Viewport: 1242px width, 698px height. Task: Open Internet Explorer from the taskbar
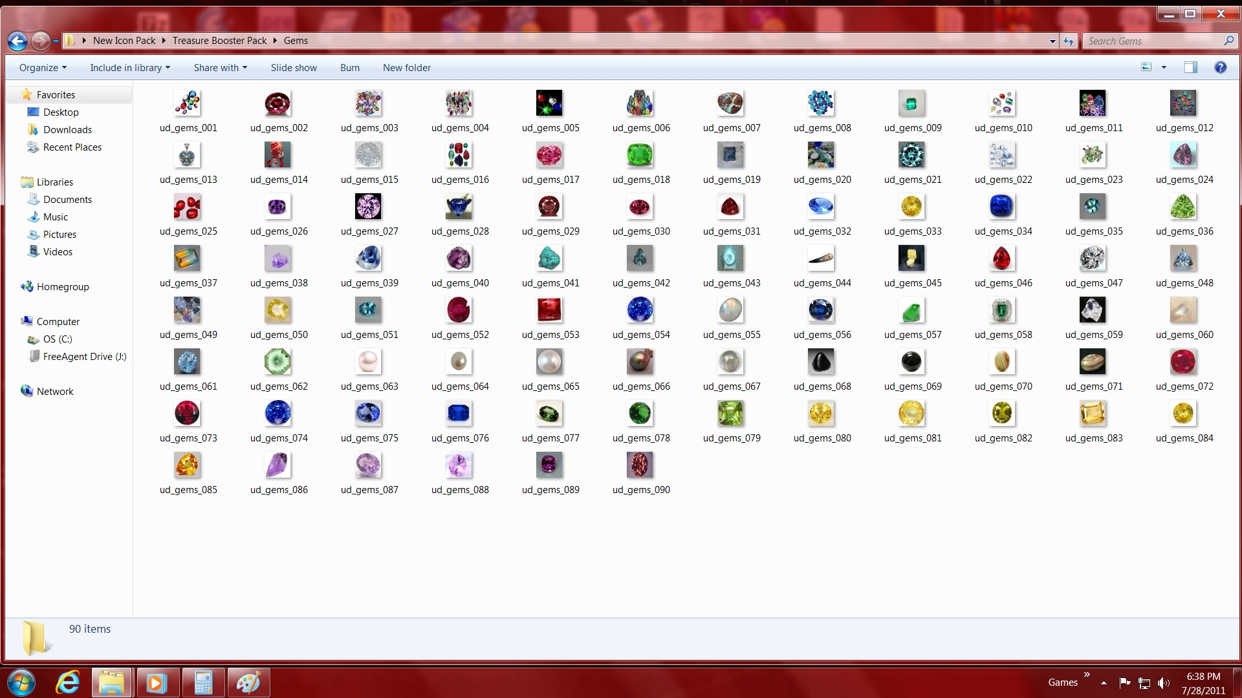68,682
